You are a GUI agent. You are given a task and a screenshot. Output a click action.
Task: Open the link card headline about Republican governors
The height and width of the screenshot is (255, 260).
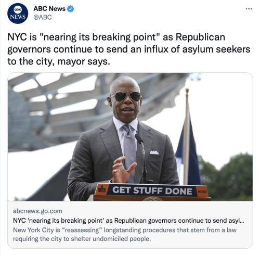pos(128,221)
